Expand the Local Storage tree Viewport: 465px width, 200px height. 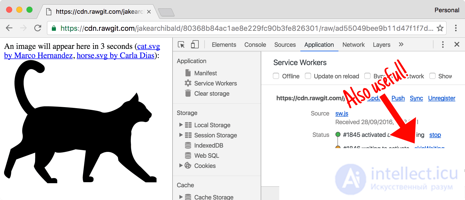(181, 125)
